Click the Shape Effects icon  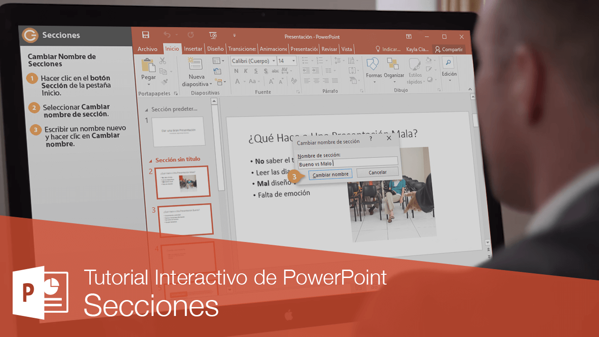pyautogui.click(x=430, y=80)
